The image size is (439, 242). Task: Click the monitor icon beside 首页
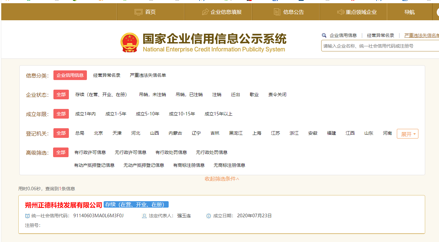[138, 12]
